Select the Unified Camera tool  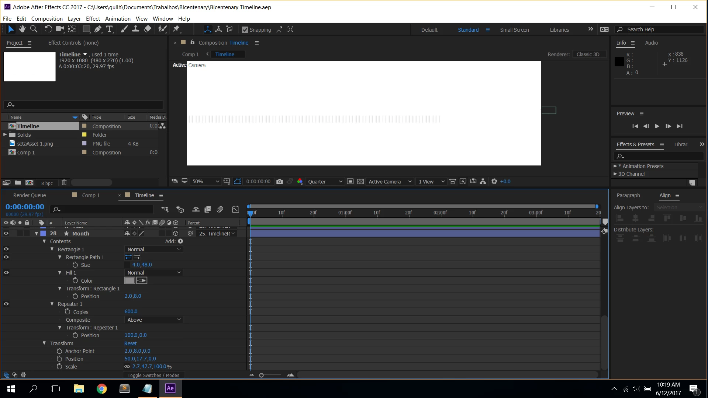pos(60,29)
